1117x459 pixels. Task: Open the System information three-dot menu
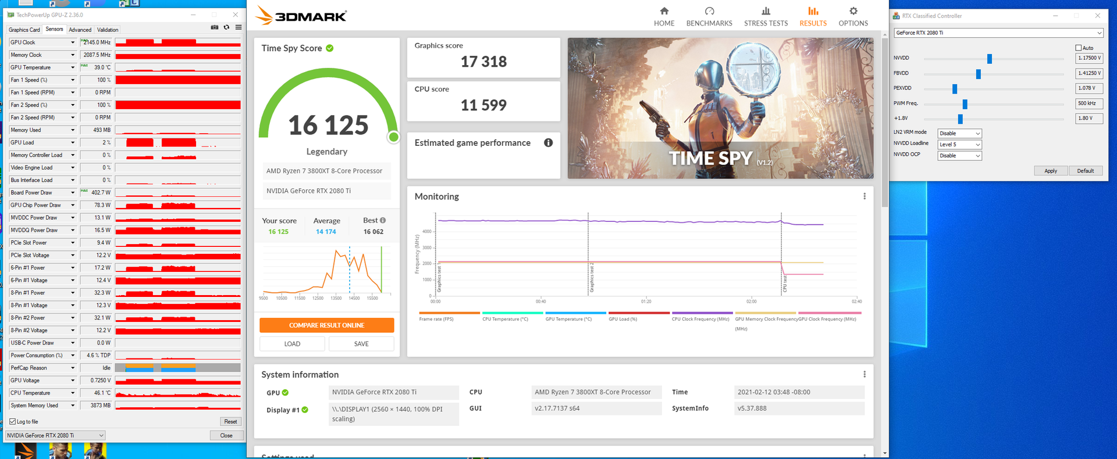click(865, 374)
